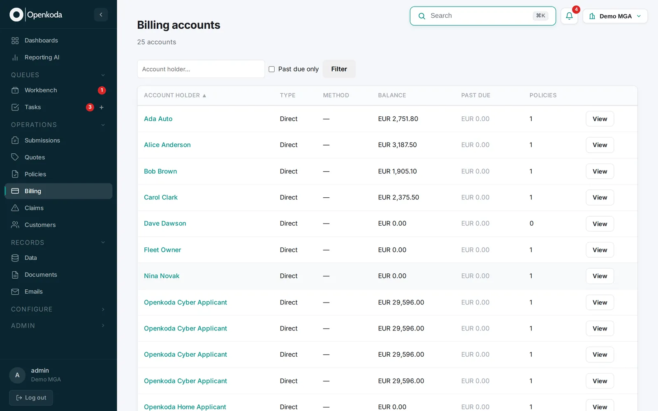Enable the Past due only checkbox
The height and width of the screenshot is (411, 658).
(x=271, y=69)
